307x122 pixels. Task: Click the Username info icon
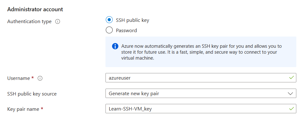[x=40, y=78]
